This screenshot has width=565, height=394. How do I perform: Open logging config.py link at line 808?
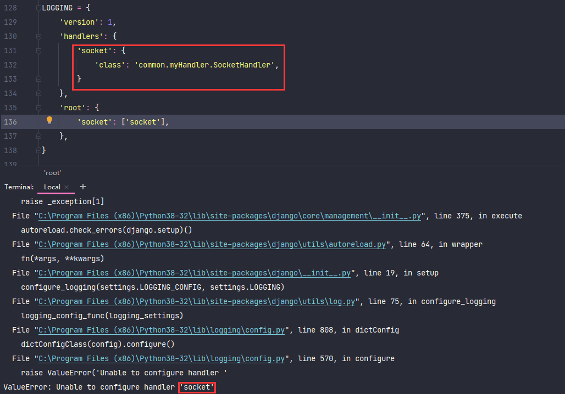[x=162, y=330]
